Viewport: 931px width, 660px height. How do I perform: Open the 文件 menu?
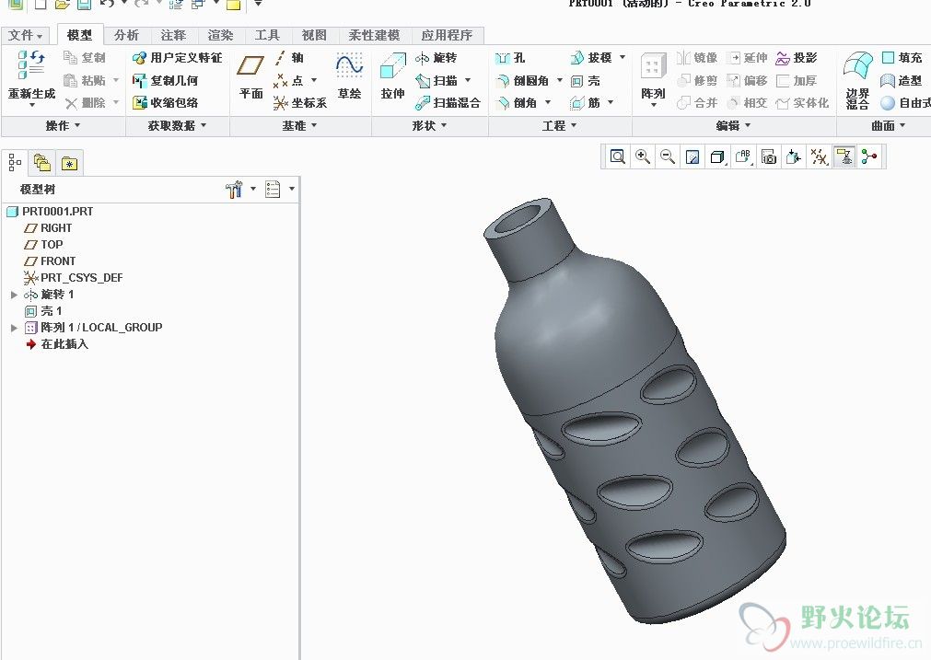point(26,36)
